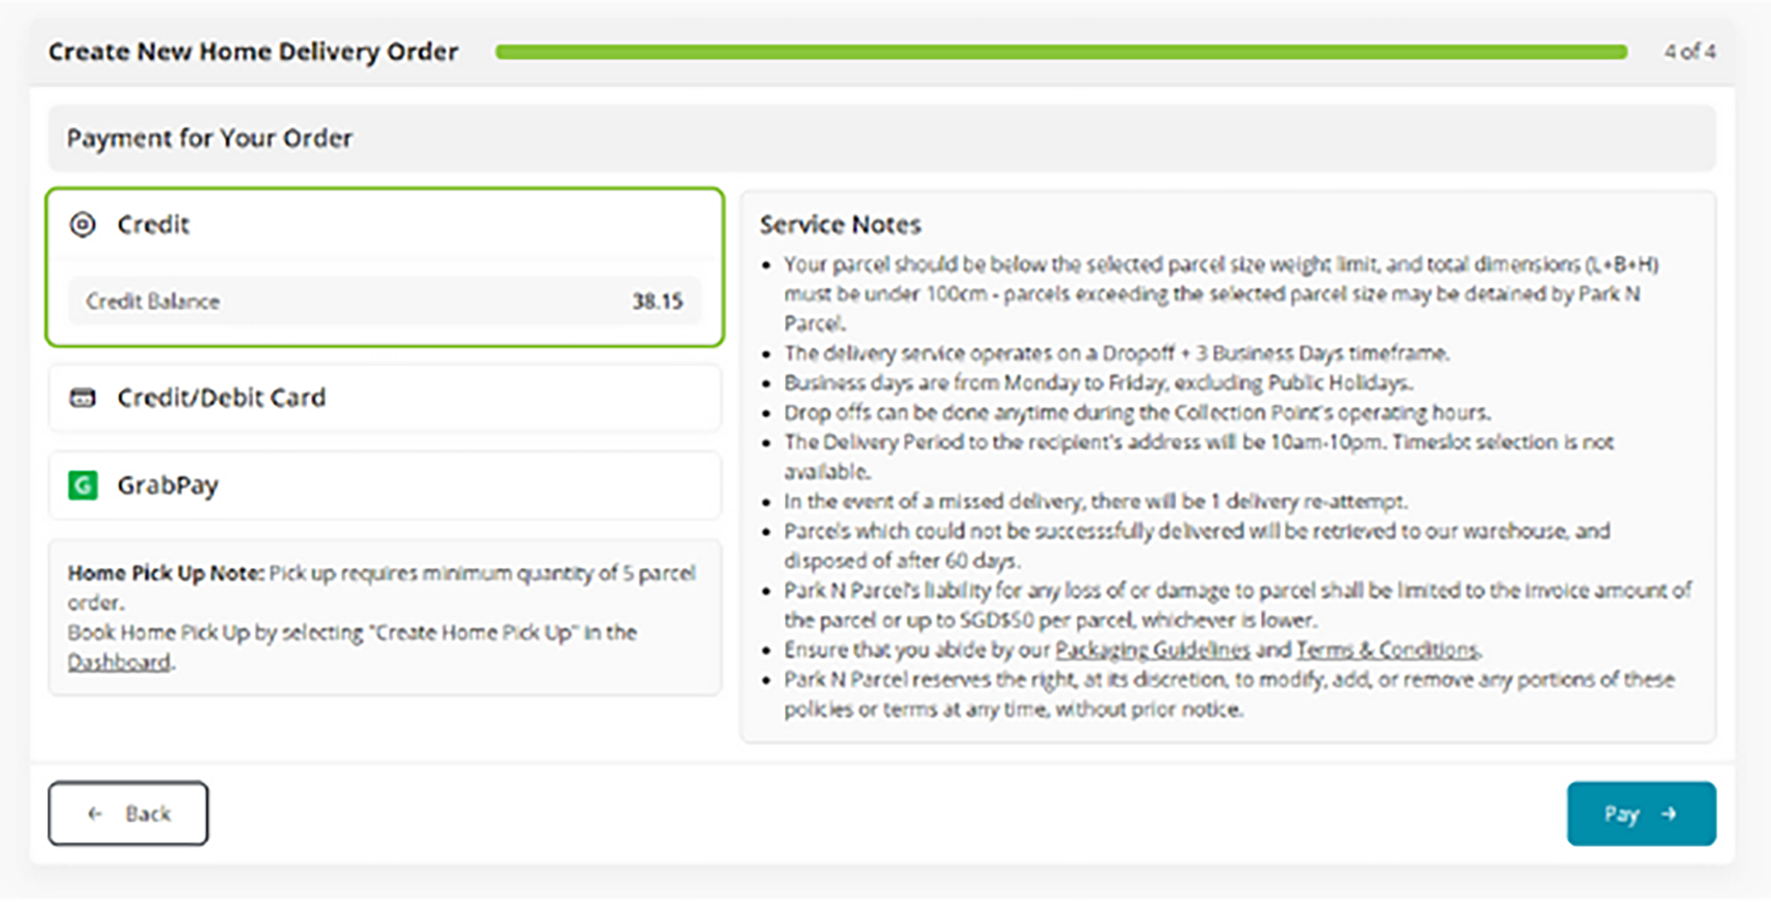Screen dimensions: 1771x902
Task: Click the right arrow icon in Pay
Action: [1668, 815]
